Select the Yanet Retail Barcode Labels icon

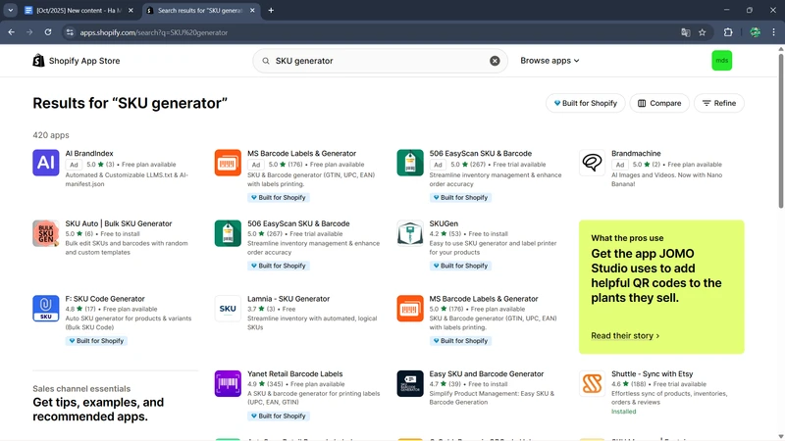[x=228, y=384]
